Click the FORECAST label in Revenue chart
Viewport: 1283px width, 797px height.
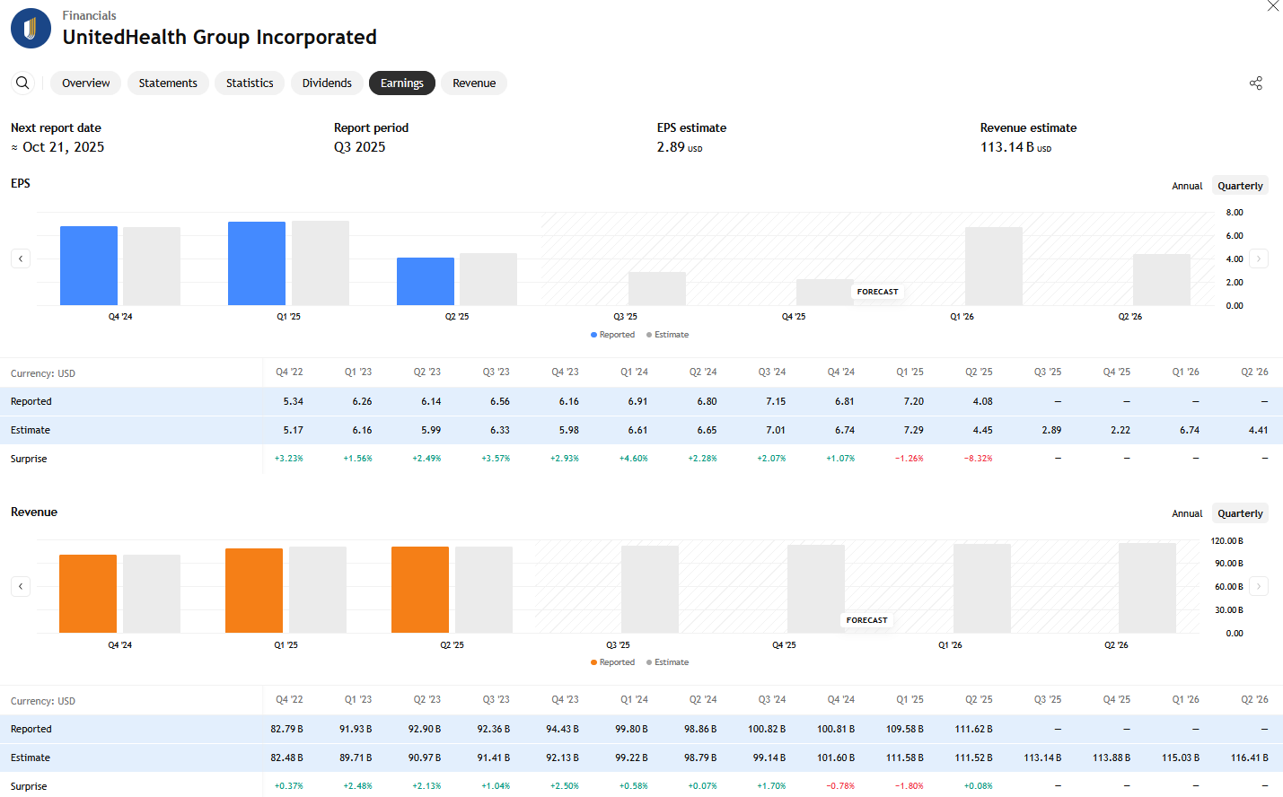click(x=867, y=620)
